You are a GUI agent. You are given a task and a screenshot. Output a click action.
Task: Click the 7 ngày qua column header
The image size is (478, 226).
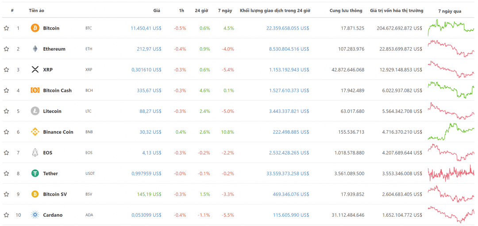(x=450, y=11)
